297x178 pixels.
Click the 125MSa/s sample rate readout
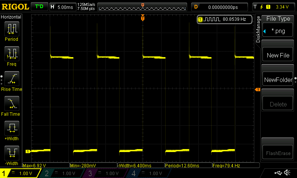pos(86,4)
